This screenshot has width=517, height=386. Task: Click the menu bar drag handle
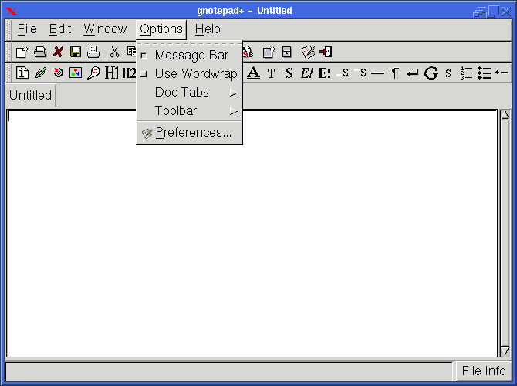click(x=8, y=29)
